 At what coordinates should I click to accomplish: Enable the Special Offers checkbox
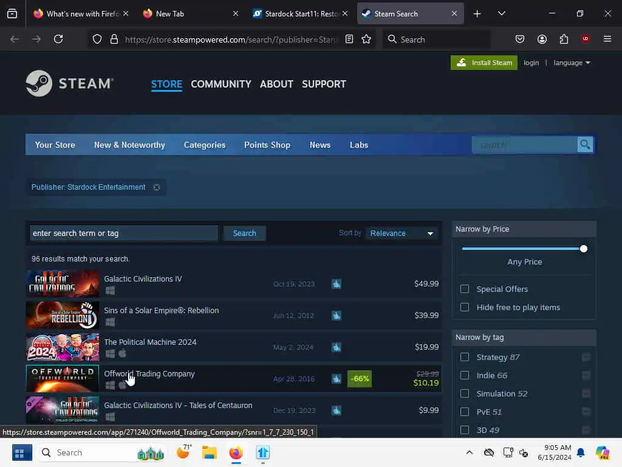click(465, 289)
